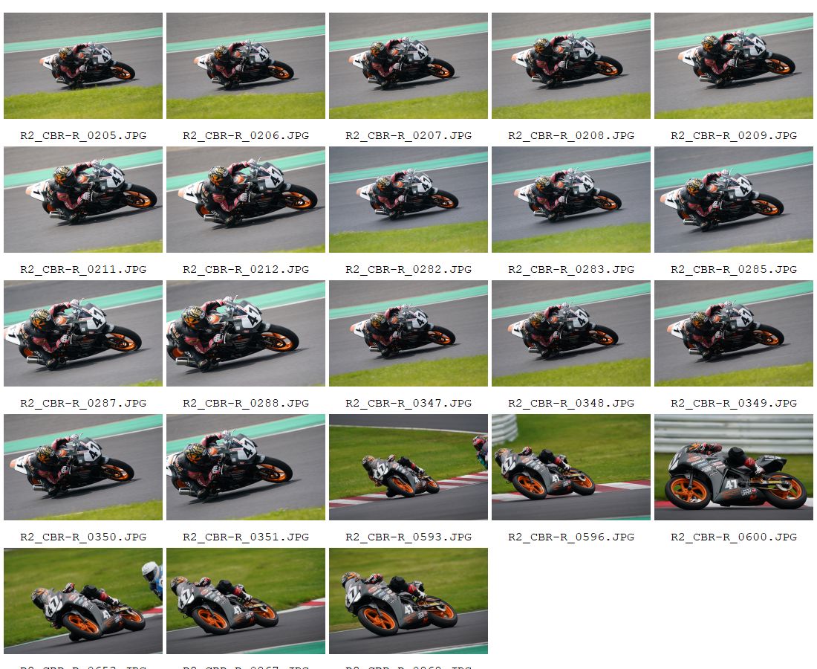Click the R2_CBR-R_0287.JPG photo

tap(83, 334)
